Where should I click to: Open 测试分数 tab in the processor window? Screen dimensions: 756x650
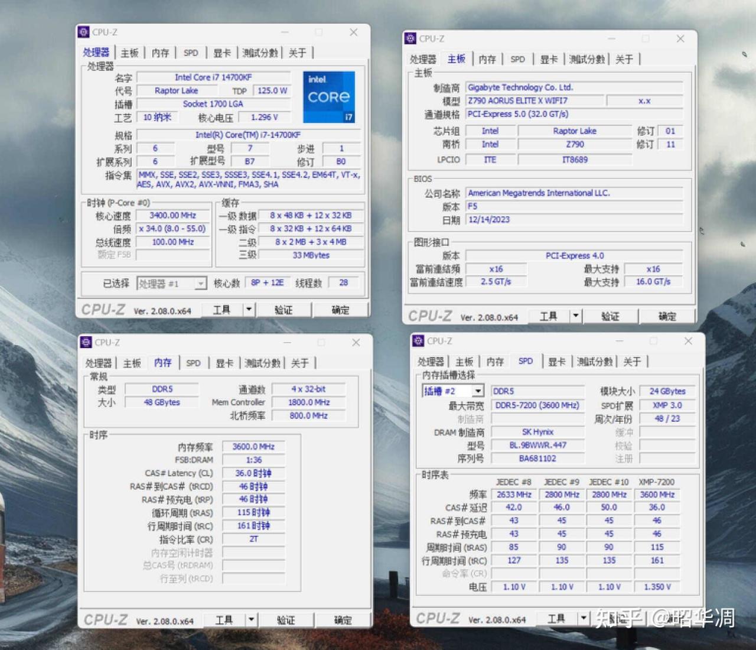[x=260, y=53]
